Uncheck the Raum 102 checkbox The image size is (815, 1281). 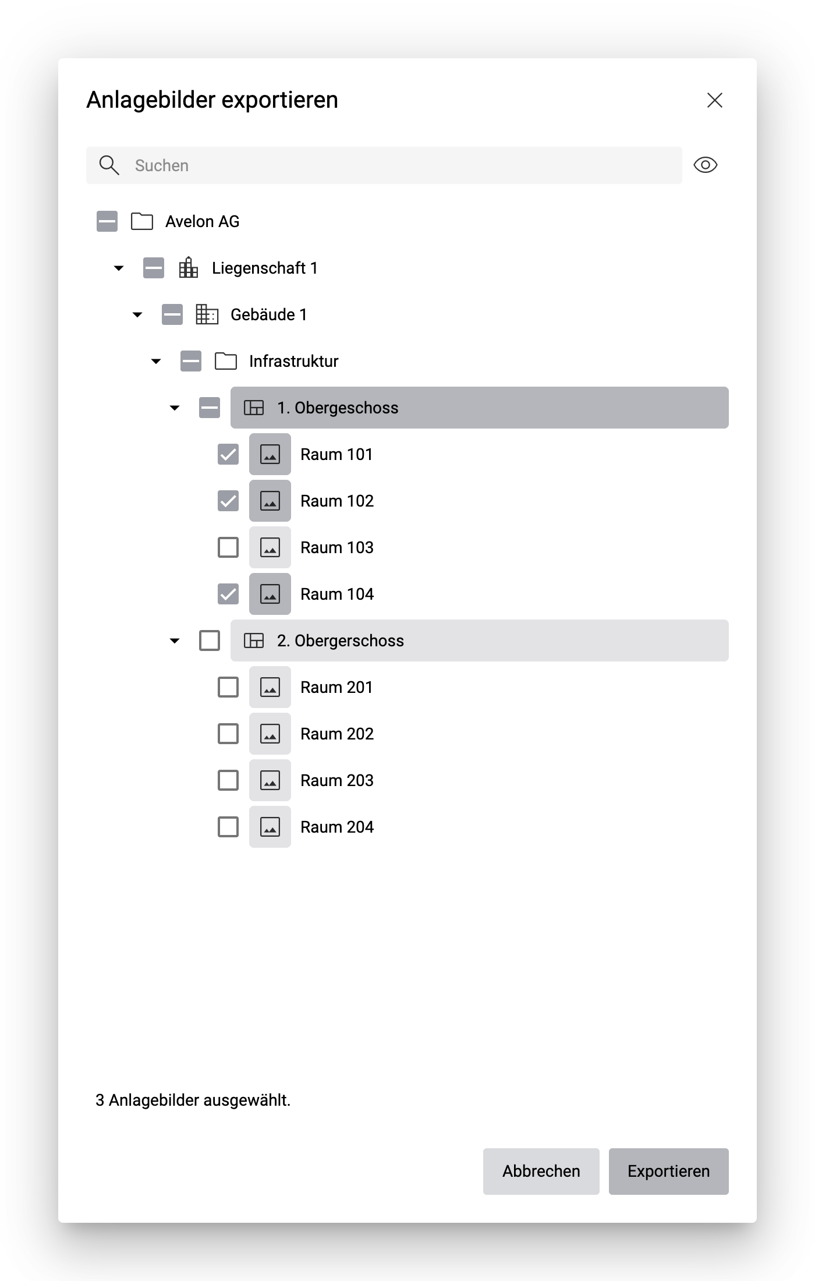click(x=228, y=501)
